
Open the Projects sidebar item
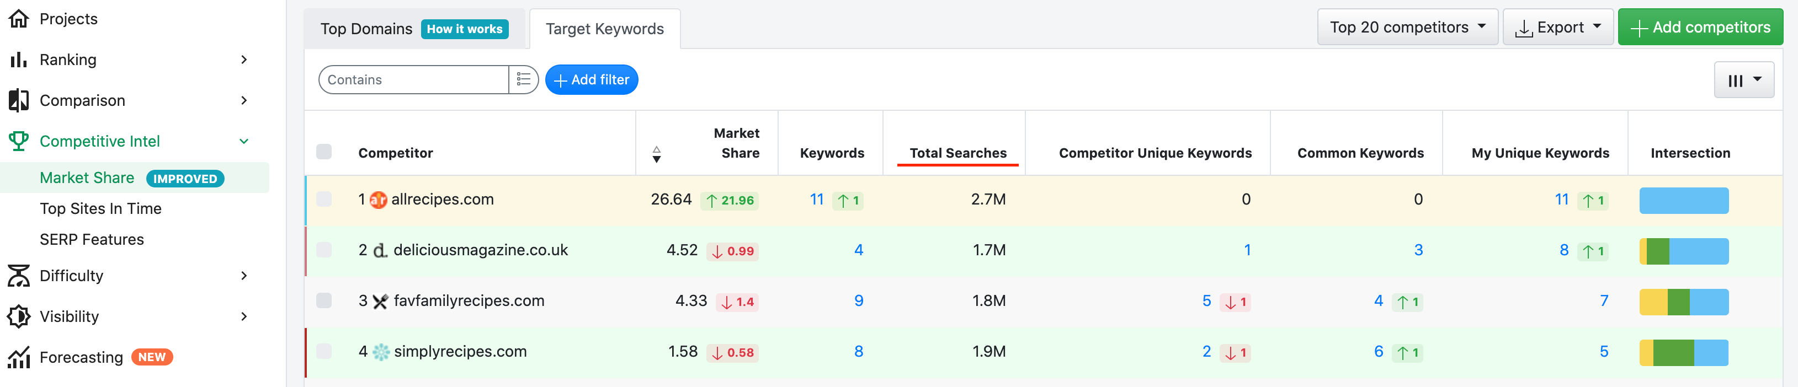point(68,19)
